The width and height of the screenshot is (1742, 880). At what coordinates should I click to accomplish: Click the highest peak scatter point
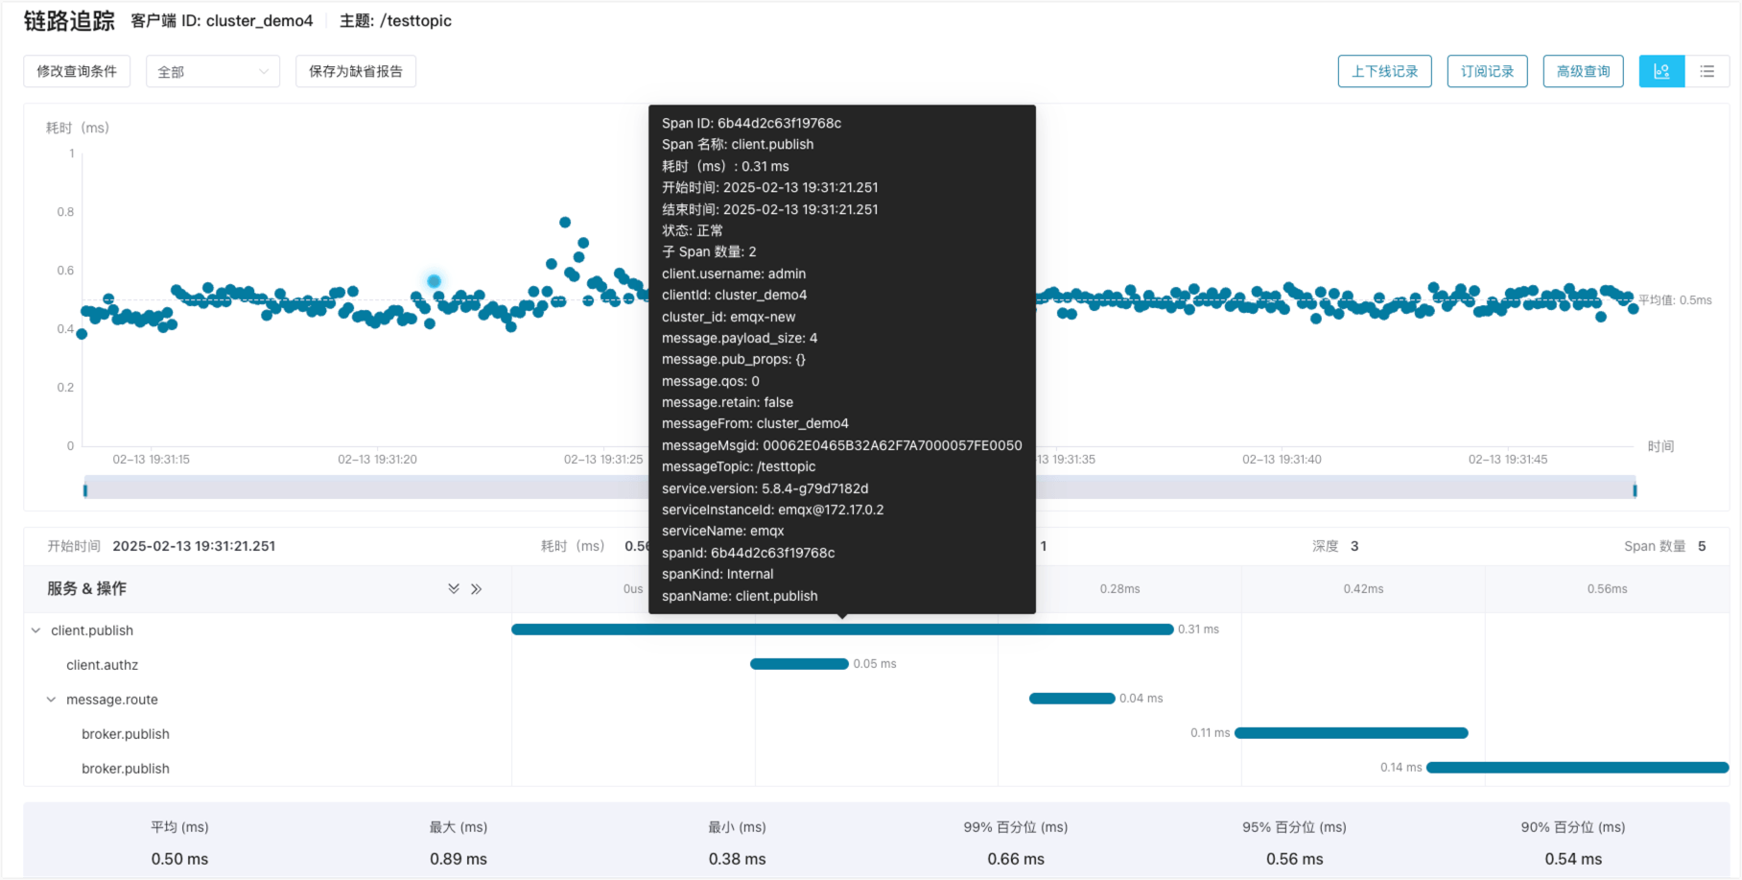coord(565,222)
